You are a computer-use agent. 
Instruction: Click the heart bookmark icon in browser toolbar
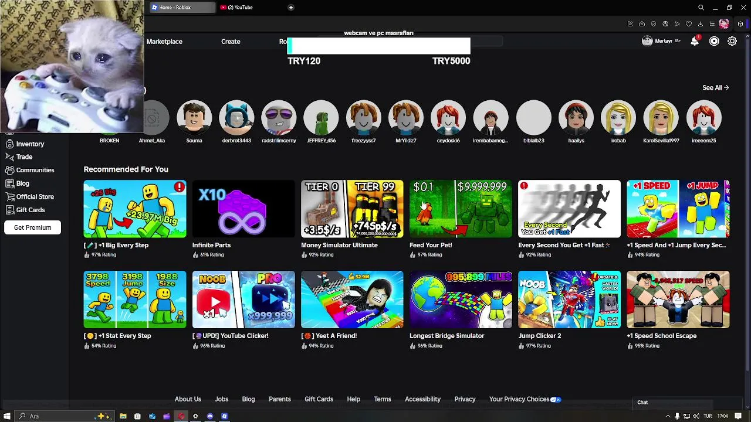coord(689,24)
